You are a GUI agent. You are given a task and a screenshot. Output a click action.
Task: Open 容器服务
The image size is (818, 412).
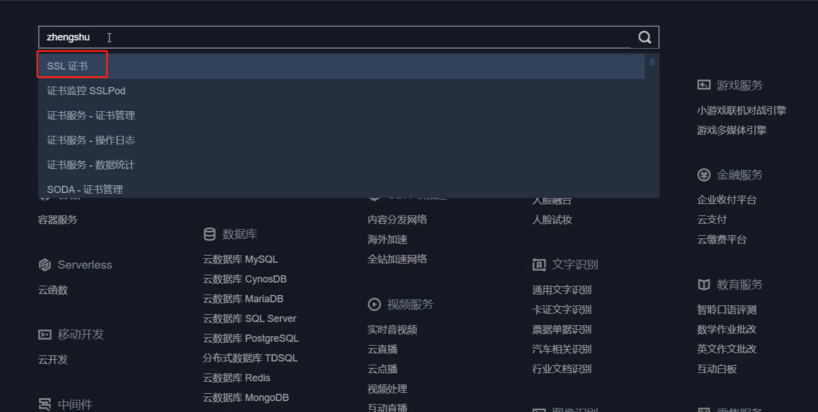tap(58, 220)
